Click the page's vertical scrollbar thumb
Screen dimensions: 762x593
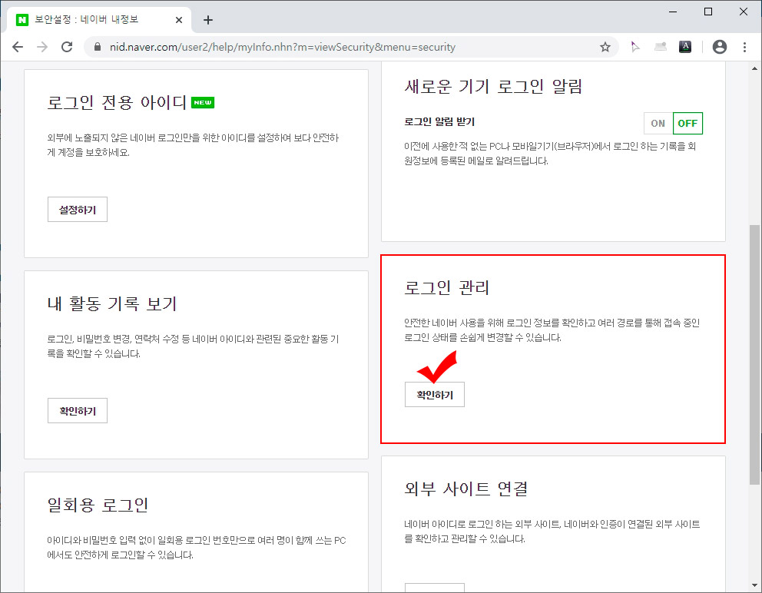(x=754, y=354)
